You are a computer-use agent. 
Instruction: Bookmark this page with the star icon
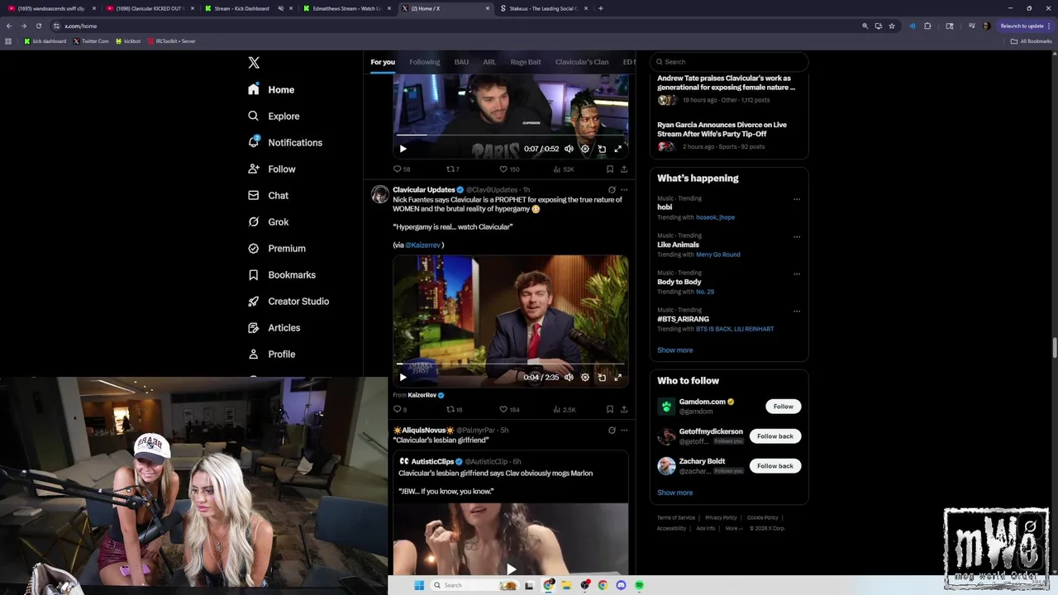(x=891, y=26)
